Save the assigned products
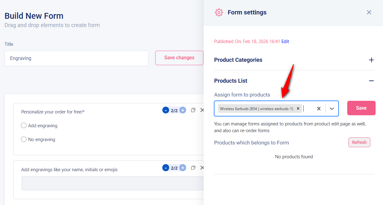Screen dimensions: 383x205 (x=361, y=108)
